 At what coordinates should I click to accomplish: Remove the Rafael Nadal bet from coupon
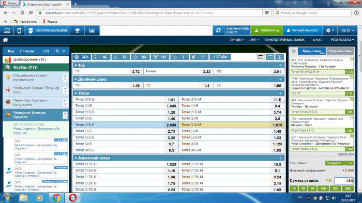pyautogui.click(x=352, y=59)
